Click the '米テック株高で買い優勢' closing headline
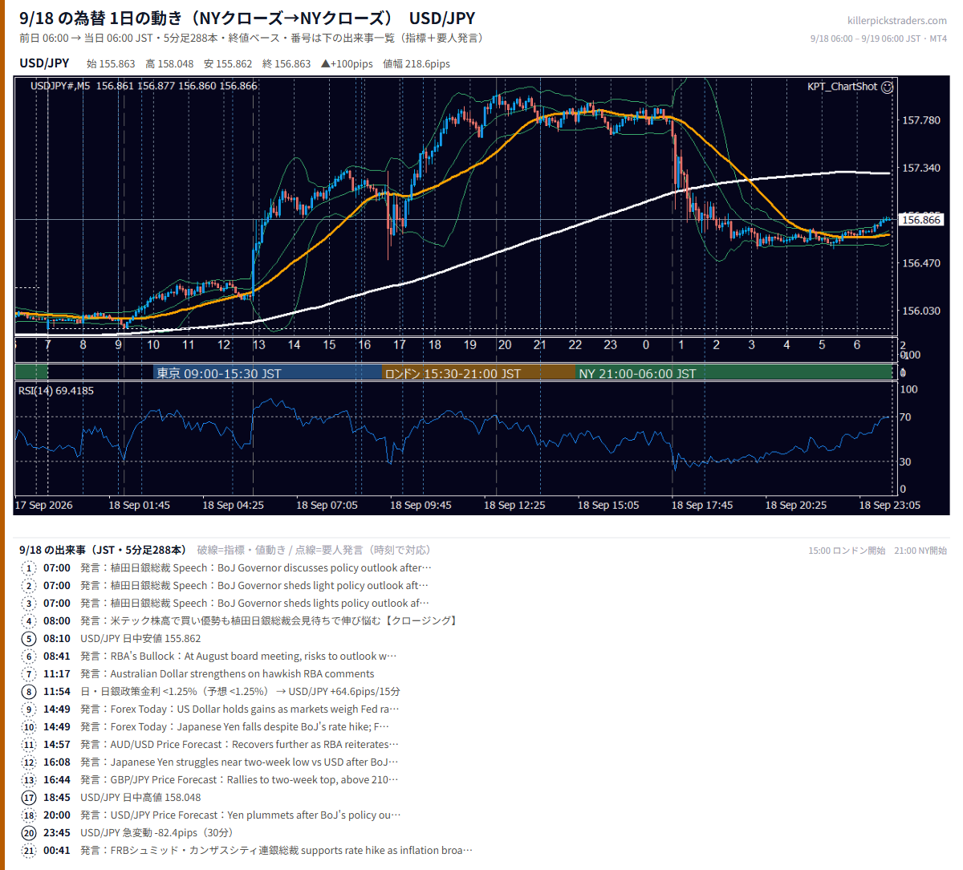963x870 pixels. [269, 621]
